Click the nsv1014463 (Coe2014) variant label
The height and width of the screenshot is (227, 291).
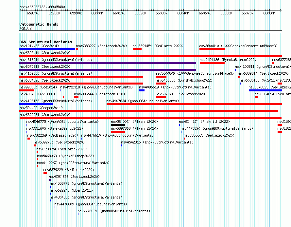[39, 46]
